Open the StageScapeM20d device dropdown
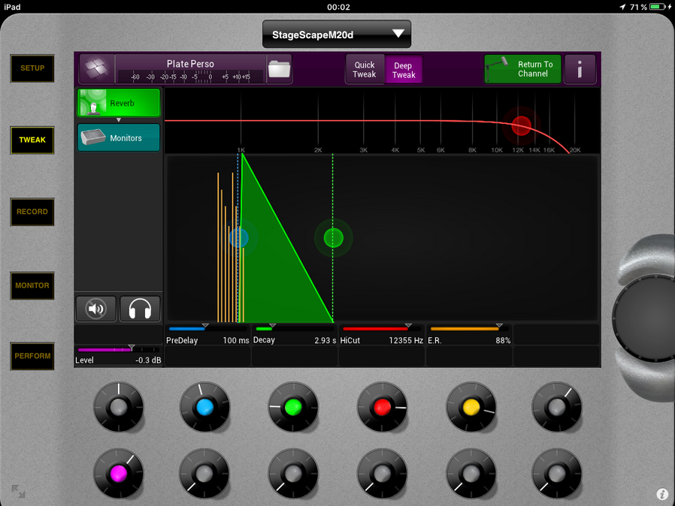675x506 pixels. click(x=336, y=35)
